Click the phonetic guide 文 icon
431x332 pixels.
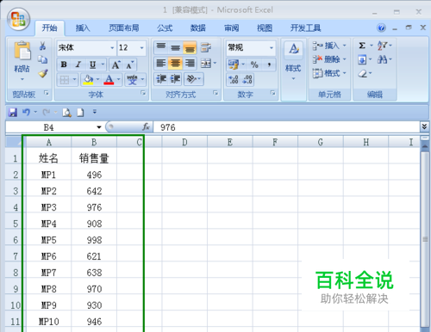click(x=132, y=80)
